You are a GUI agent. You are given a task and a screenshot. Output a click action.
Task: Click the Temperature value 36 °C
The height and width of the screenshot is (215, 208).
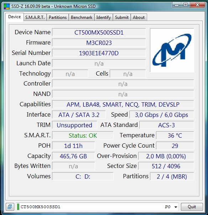[x=175, y=135]
